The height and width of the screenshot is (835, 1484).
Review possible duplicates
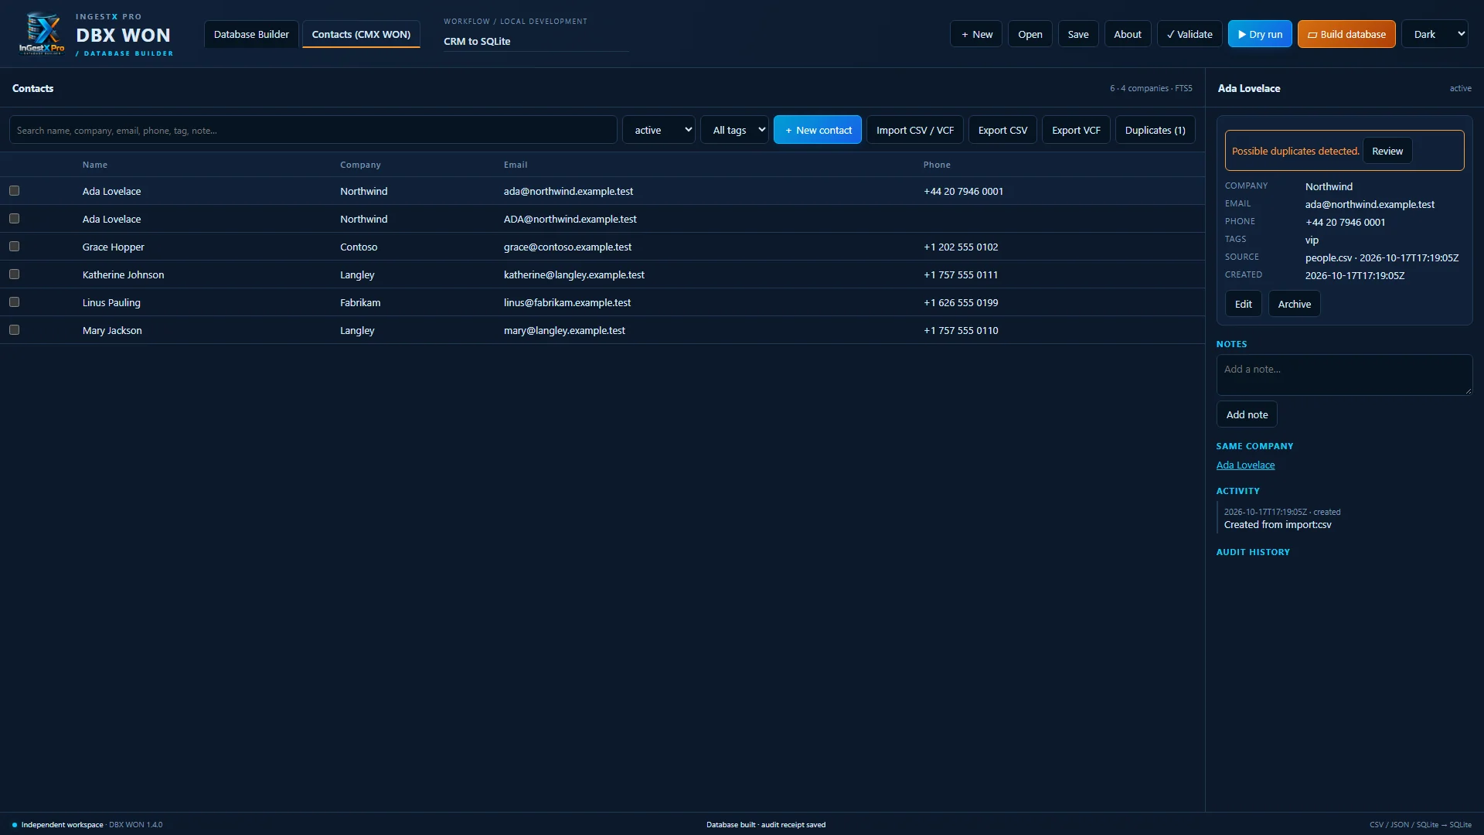point(1387,151)
